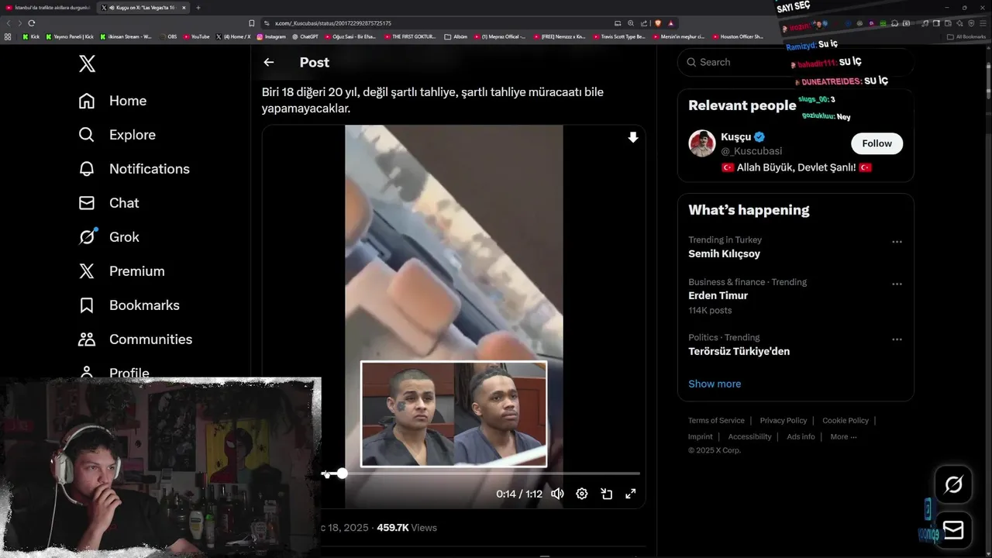
Task: Open the Erden Timur trending topic
Action: click(x=718, y=295)
